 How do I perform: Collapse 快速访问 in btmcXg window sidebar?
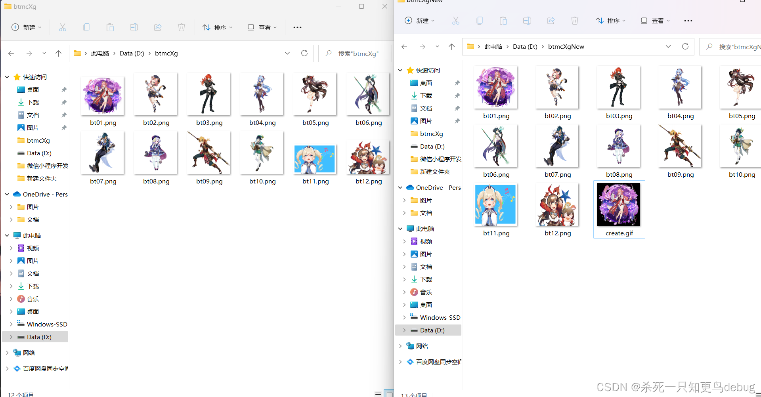(7, 77)
